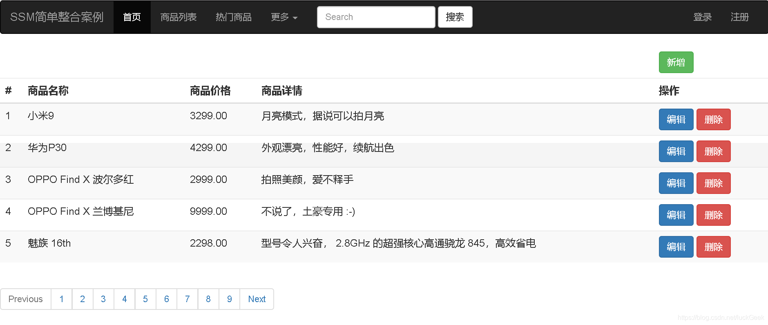Delete the 魅族 16th product row
Viewport: 768px width, 325px height.
coord(714,247)
